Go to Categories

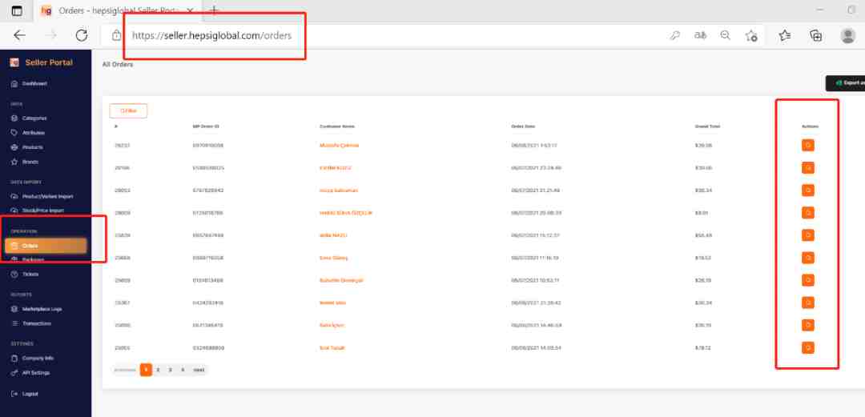click(30, 118)
